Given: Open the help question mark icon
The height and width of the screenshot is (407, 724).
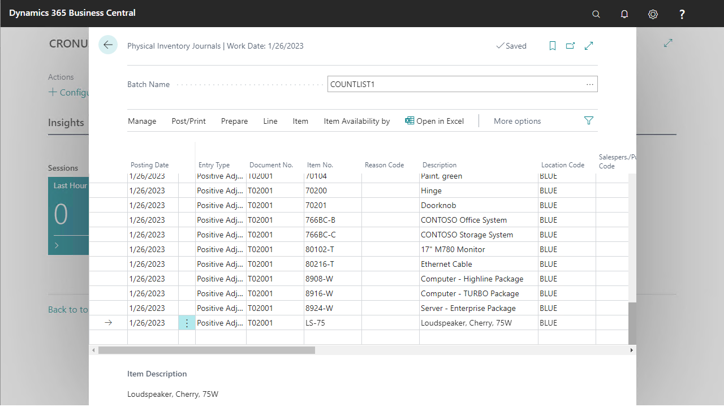Looking at the screenshot, I should (x=682, y=14).
